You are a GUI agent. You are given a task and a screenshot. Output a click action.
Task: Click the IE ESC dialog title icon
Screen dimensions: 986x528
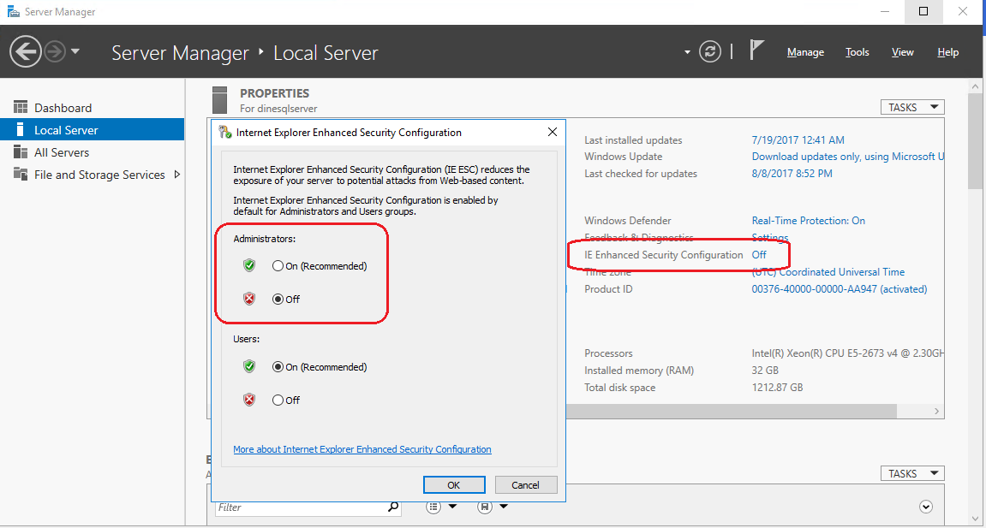point(224,132)
